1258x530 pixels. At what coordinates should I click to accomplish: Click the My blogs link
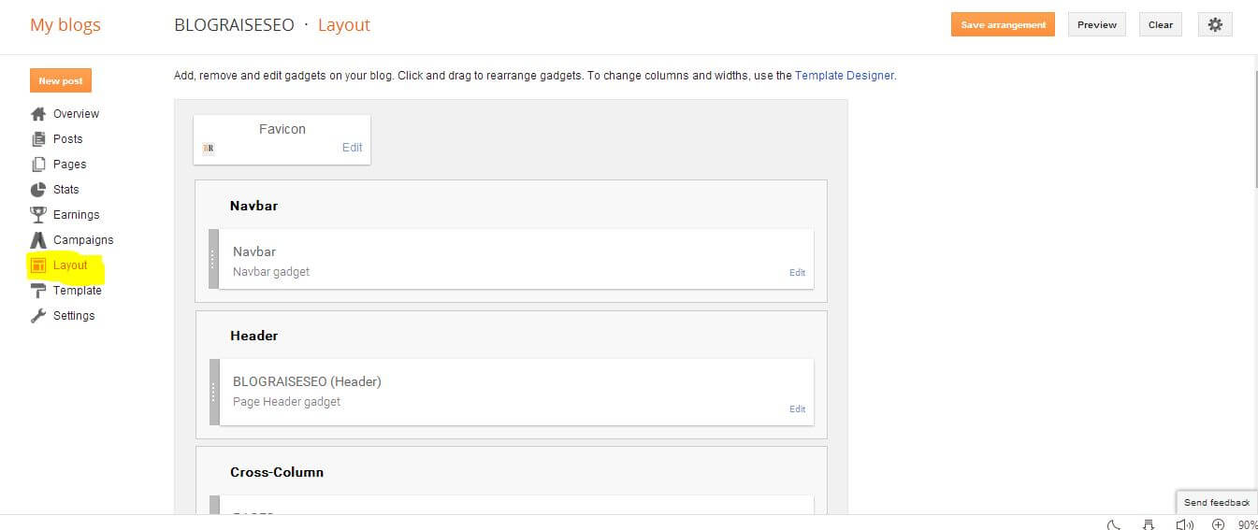click(65, 25)
